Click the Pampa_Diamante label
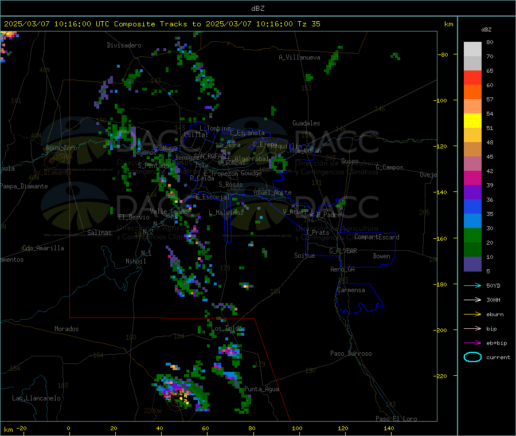This screenshot has height=436, width=516. tap(24, 186)
